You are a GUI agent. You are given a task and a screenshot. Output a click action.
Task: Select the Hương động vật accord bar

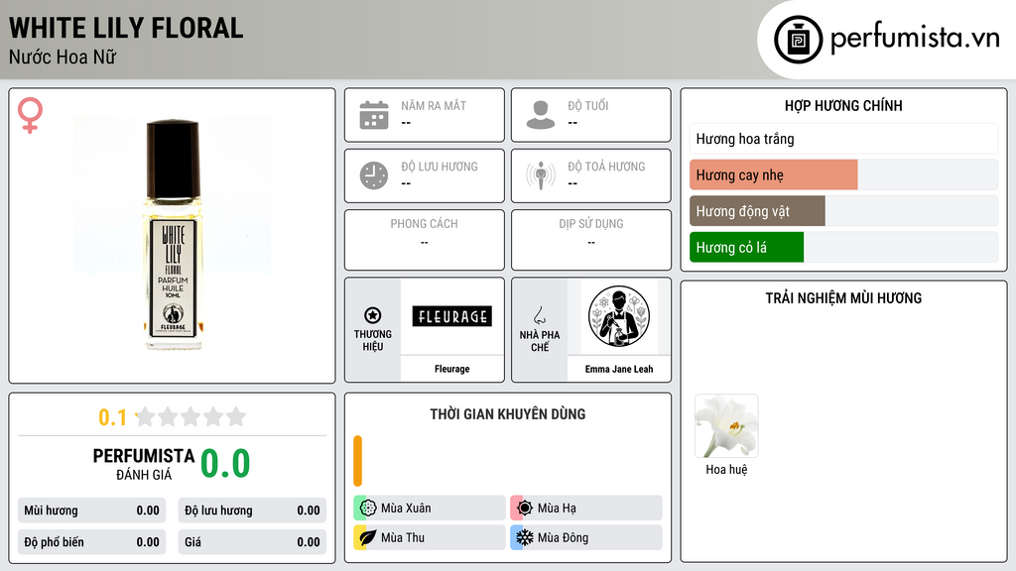pos(843,211)
